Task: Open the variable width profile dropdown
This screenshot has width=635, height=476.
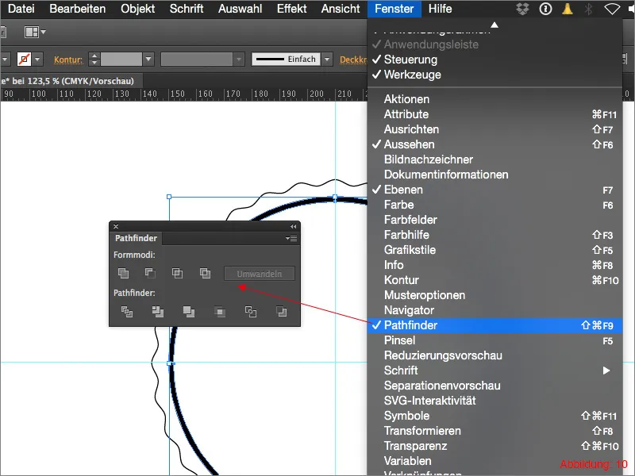Action: pyautogui.click(x=240, y=59)
